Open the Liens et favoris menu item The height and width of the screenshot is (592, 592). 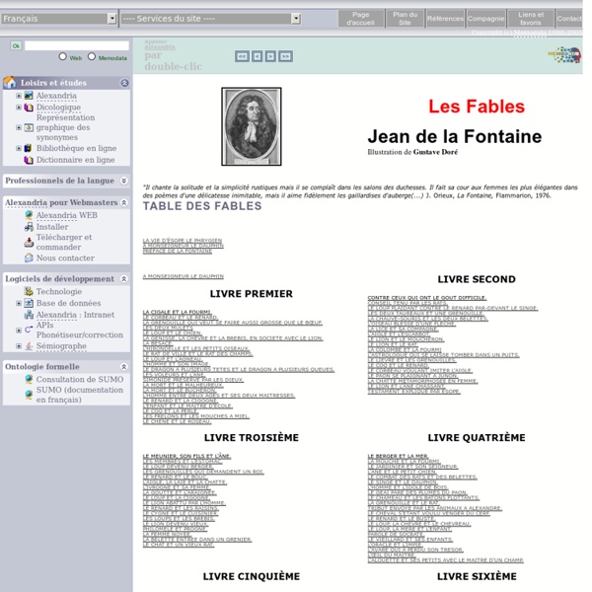[531, 19]
